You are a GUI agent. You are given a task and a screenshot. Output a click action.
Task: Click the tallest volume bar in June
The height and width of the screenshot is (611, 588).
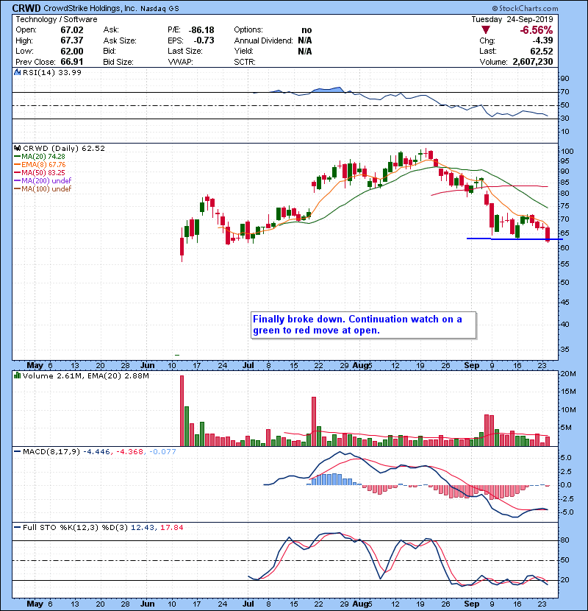(x=182, y=411)
